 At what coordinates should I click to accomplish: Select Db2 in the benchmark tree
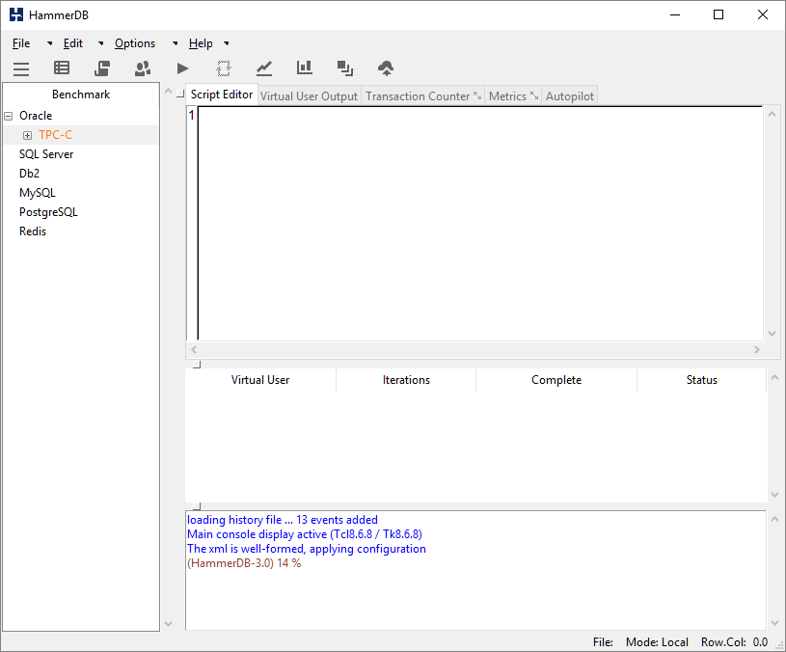[x=29, y=174]
